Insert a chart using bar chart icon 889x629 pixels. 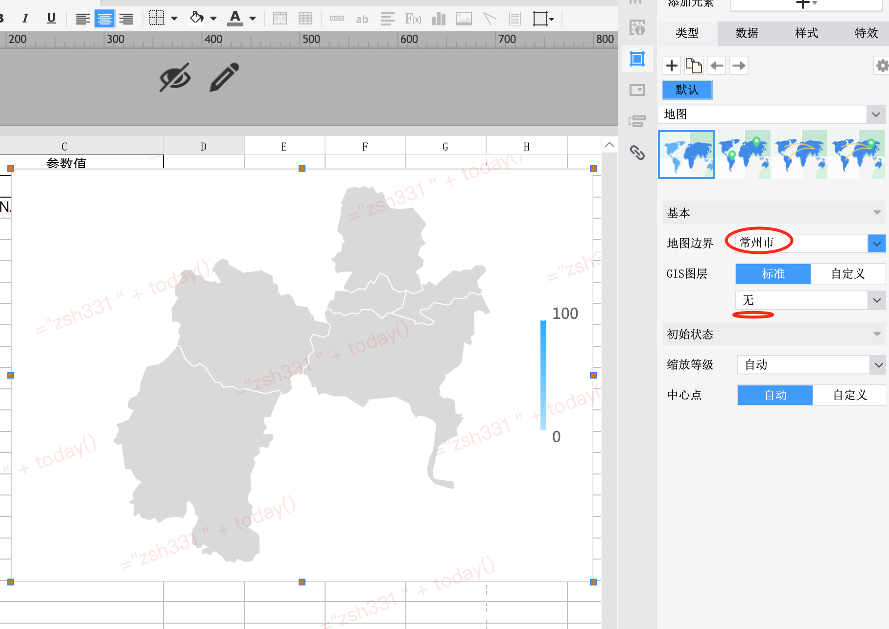(439, 19)
